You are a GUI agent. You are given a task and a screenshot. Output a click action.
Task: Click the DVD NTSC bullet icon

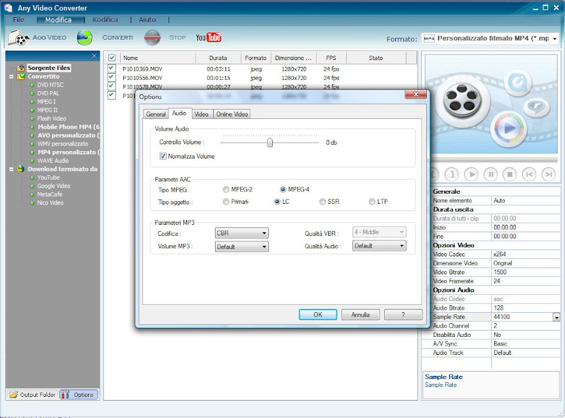tap(32, 85)
